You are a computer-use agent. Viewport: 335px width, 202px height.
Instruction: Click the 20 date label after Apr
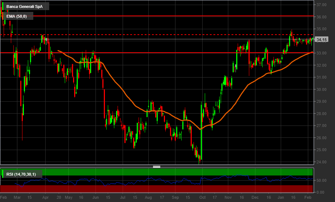59,197
